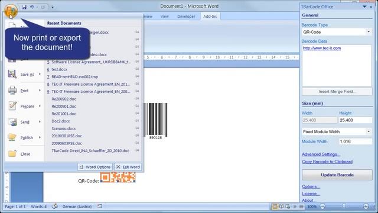Open the Office button menu
The width and height of the screenshot is (378, 213).
click(x=11, y=11)
